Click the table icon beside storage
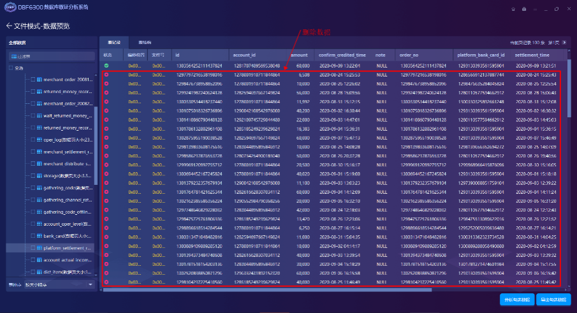 point(39,176)
